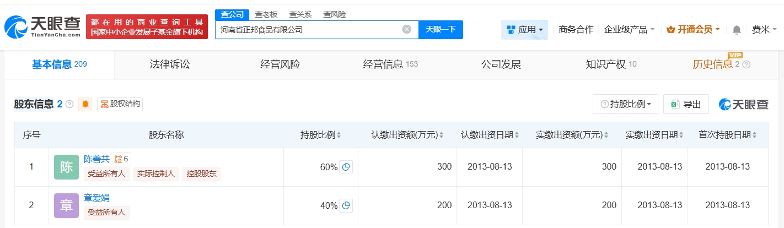Click the 天眼一下 search button

(441, 30)
